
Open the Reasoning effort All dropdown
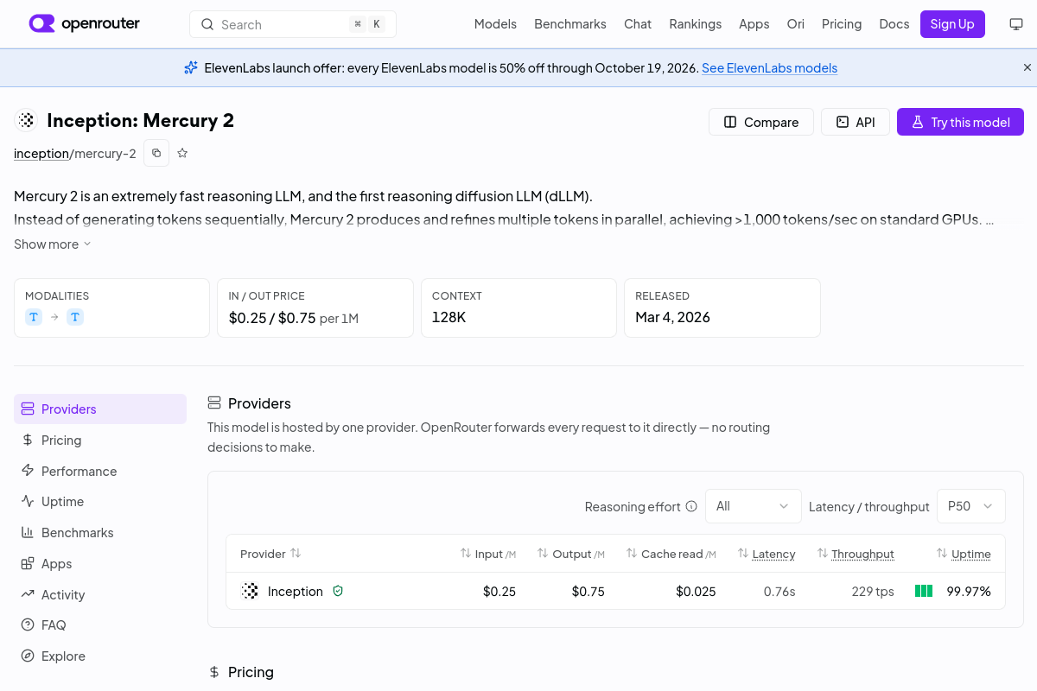coord(754,506)
